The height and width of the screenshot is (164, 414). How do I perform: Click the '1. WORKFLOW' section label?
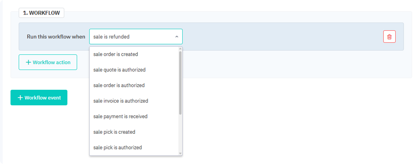click(41, 13)
